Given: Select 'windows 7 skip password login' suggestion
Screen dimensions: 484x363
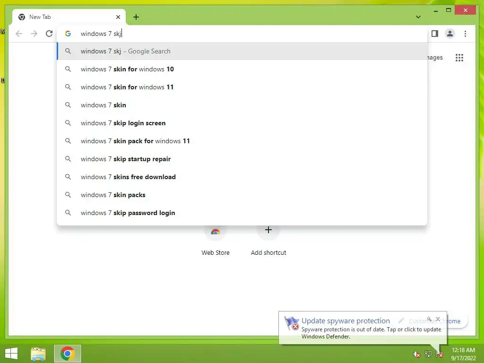Looking at the screenshot, I should (242, 213).
